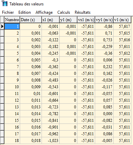
Task: Open the Résultats menu
Action: click(x=82, y=12)
